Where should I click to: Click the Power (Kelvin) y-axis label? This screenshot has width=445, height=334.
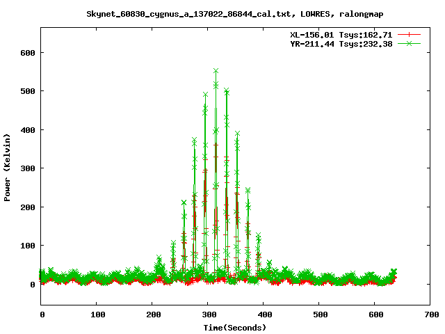[7, 168]
